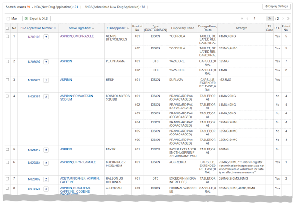Filter by ANDA count 78

(x=143, y=7)
